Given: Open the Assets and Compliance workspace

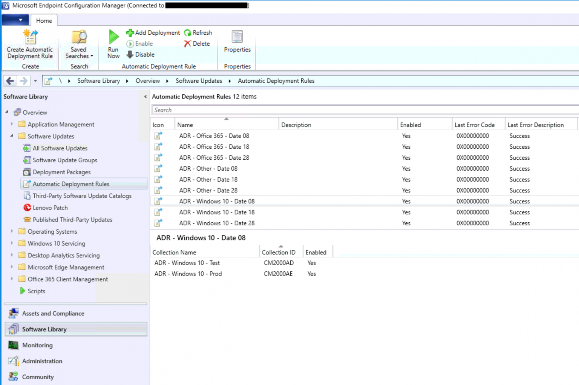Looking at the screenshot, I should click(53, 313).
